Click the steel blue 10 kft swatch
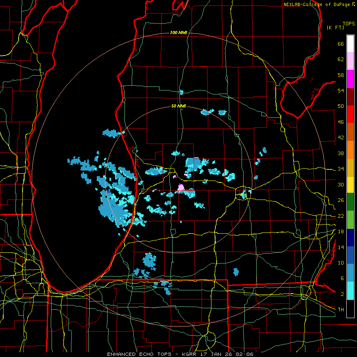The height and width of the screenshot is (357, 357). (350, 273)
